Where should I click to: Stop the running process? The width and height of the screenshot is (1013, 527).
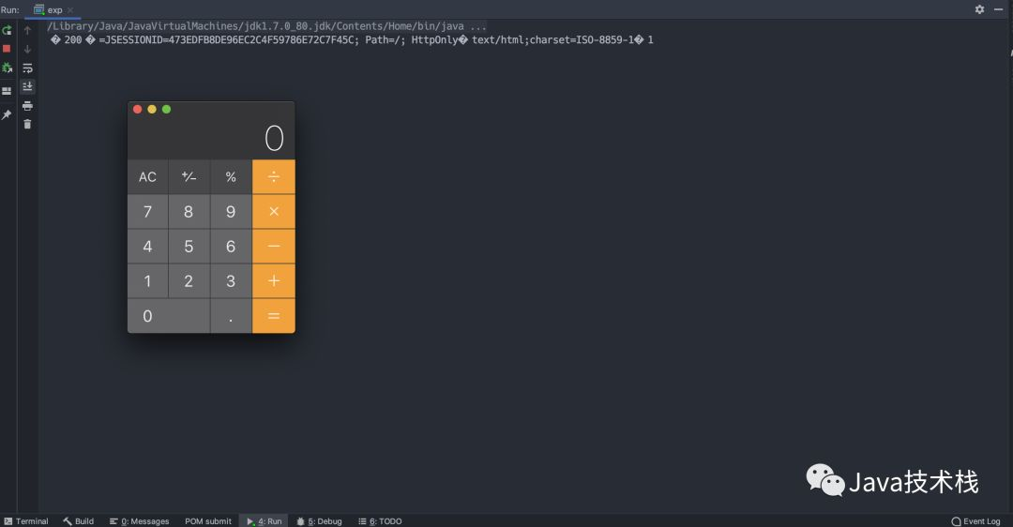(x=7, y=49)
